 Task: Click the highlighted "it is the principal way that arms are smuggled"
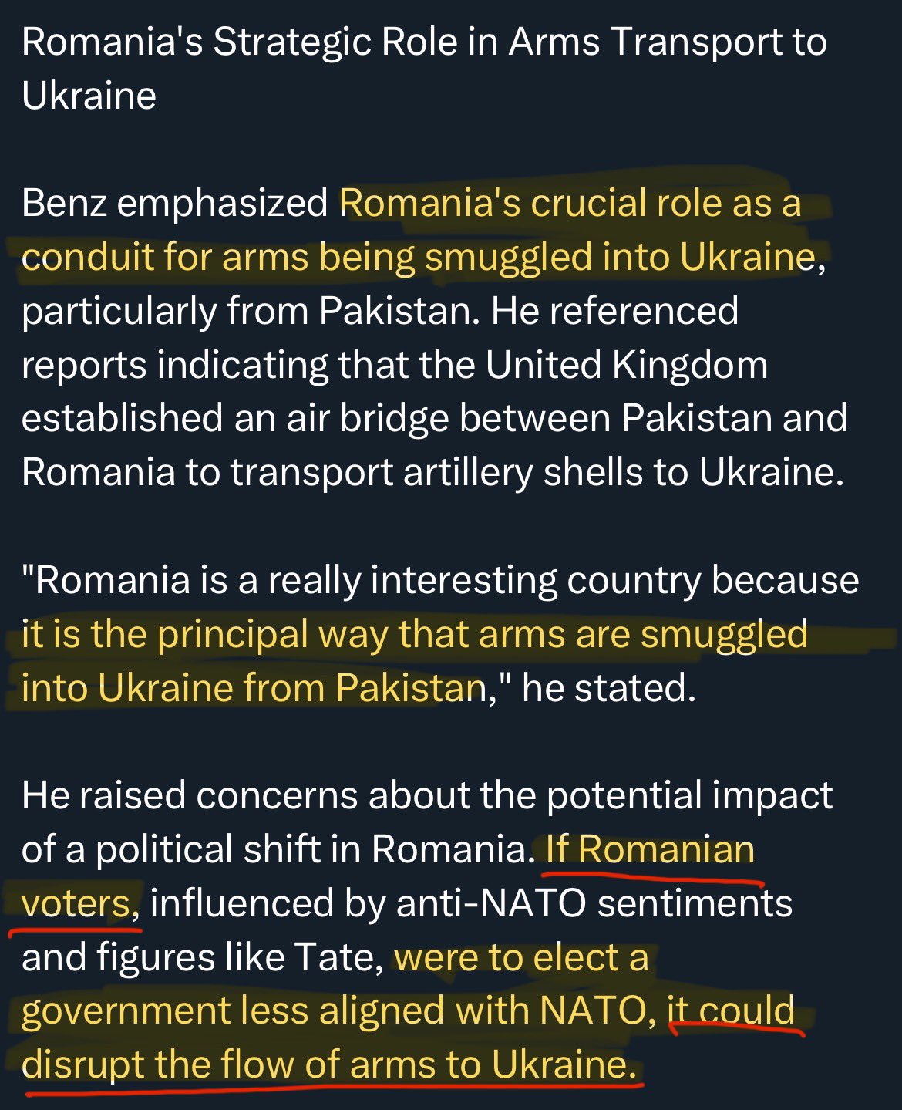tap(415, 635)
